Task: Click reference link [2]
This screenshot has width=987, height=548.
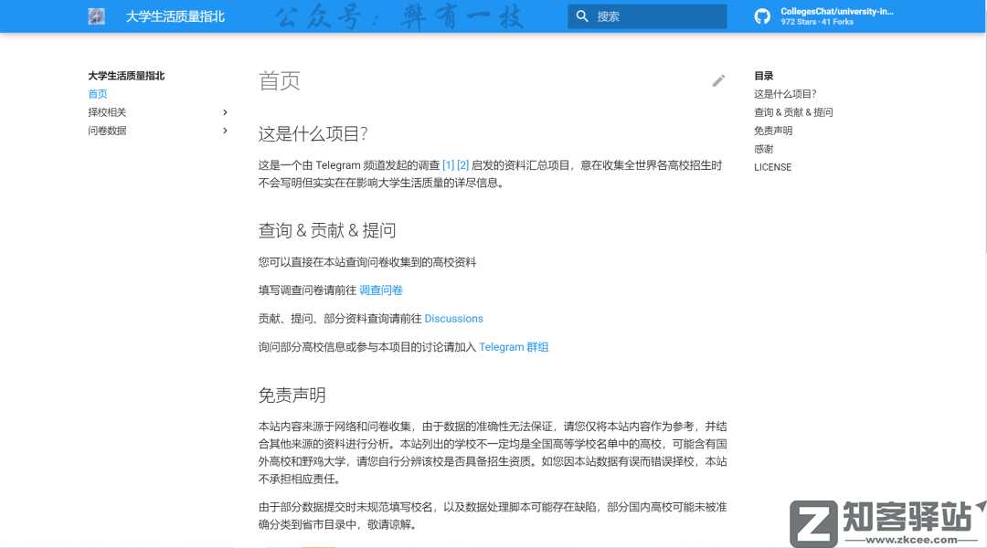Action: click(x=465, y=164)
